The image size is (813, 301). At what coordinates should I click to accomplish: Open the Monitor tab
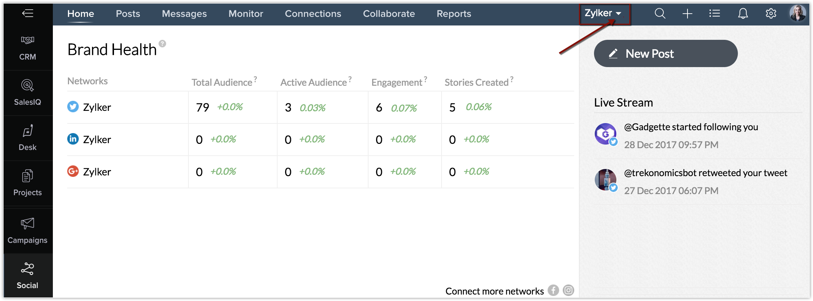246,14
